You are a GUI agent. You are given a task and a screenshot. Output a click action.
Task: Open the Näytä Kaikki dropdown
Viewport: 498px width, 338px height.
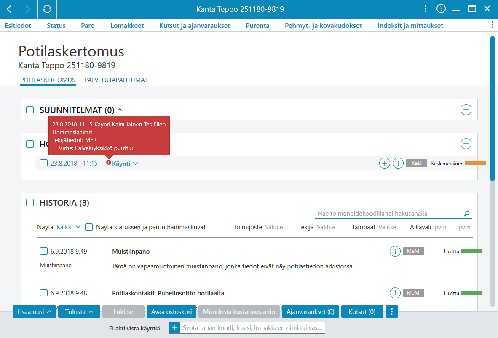click(68, 227)
